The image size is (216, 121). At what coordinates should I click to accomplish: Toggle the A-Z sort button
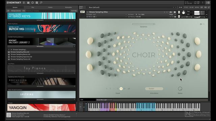tap(24, 11)
